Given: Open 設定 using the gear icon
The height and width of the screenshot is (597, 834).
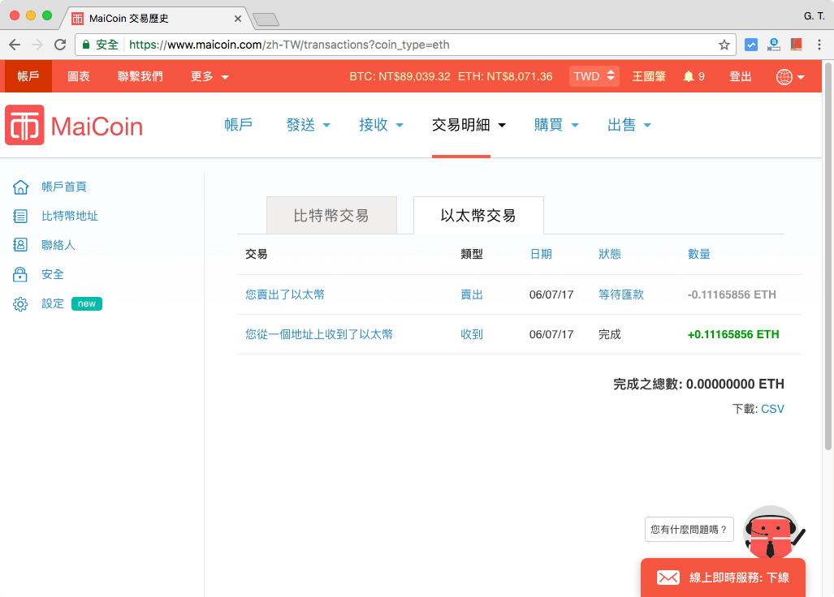Looking at the screenshot, I should [19, 303].
